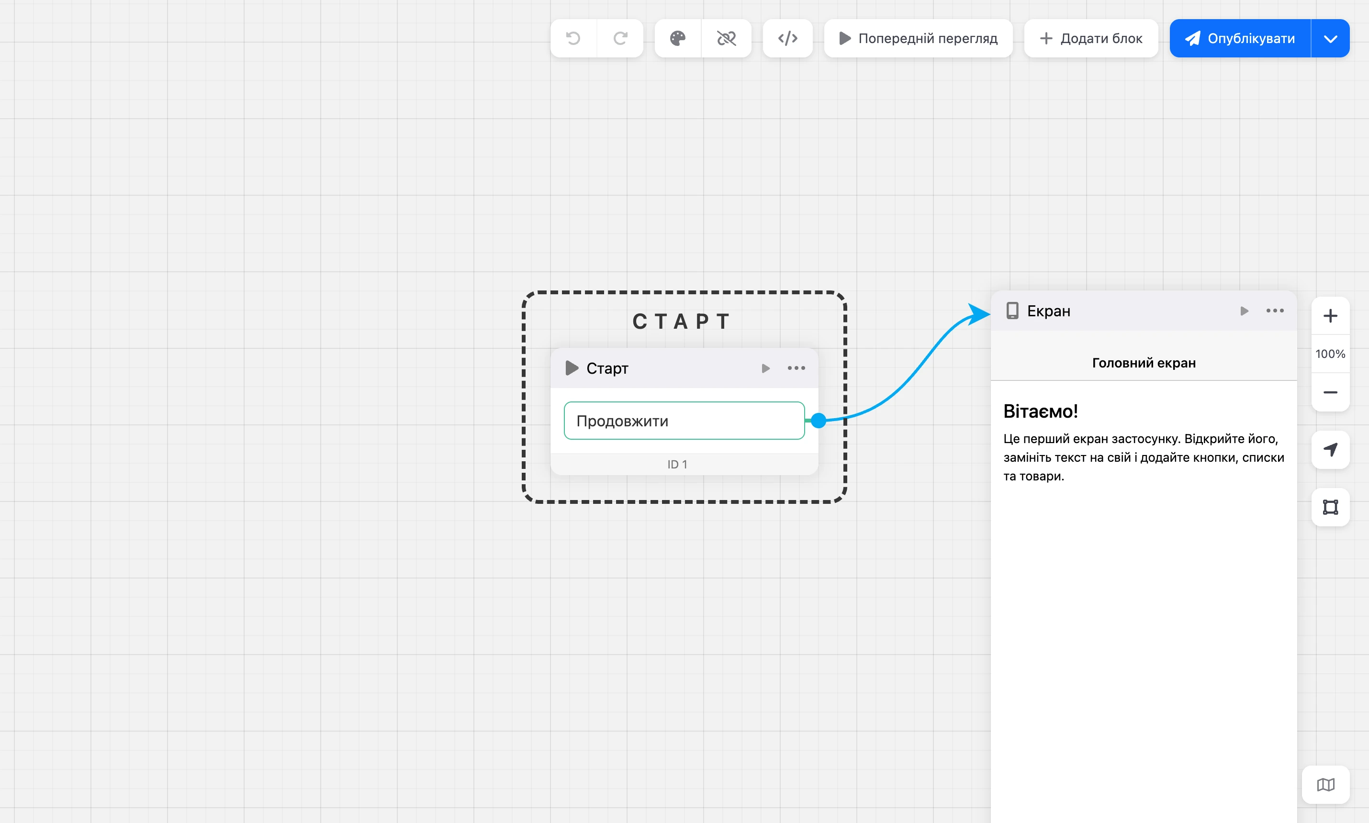Toggle the minimap icon
Image resolution: width=1369 pixels, height=823 pixels.
click(x=1326, y=785)
